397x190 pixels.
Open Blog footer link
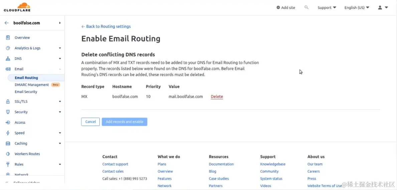[212, 171]
